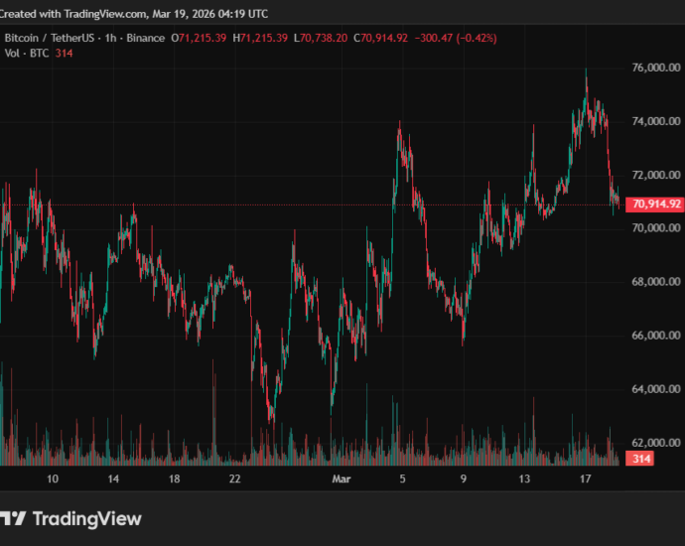Click the red current price label 70,914.92
This screenshot has width=685, height=546.
pyautogui.click(x=655, y=205)
